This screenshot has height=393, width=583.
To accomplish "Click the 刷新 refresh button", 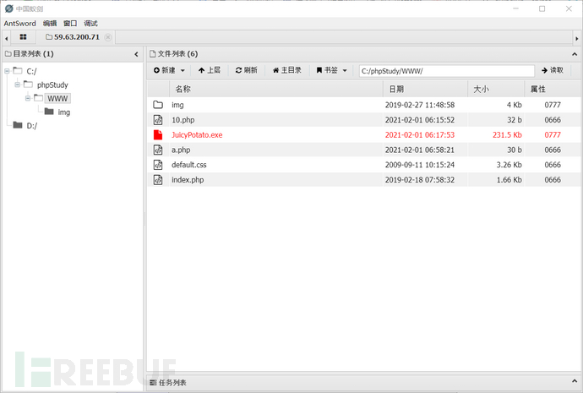I will [x=246, y=70].
